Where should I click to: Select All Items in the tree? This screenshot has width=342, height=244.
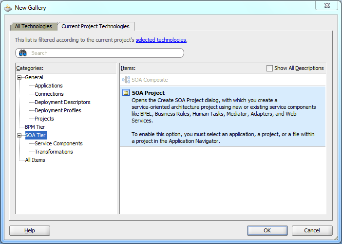coord(35,160)
